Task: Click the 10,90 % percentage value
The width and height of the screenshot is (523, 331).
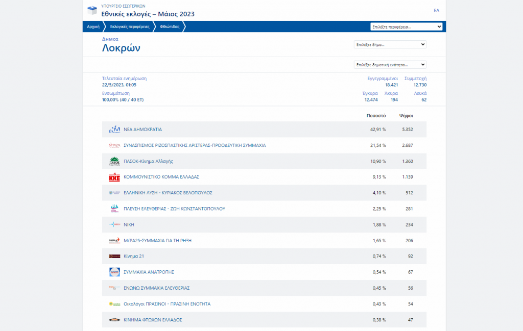Action: pyautogui.click(x=378, y=161)
